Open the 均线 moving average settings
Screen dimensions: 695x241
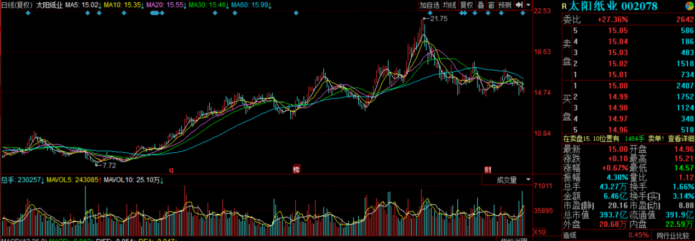(450, 5)
